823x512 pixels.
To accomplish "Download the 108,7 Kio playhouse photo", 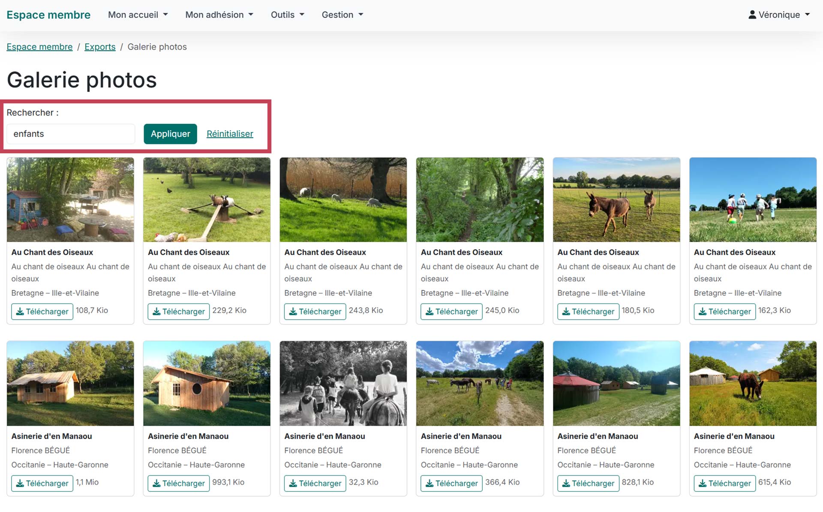I will [x=42, y=311].
